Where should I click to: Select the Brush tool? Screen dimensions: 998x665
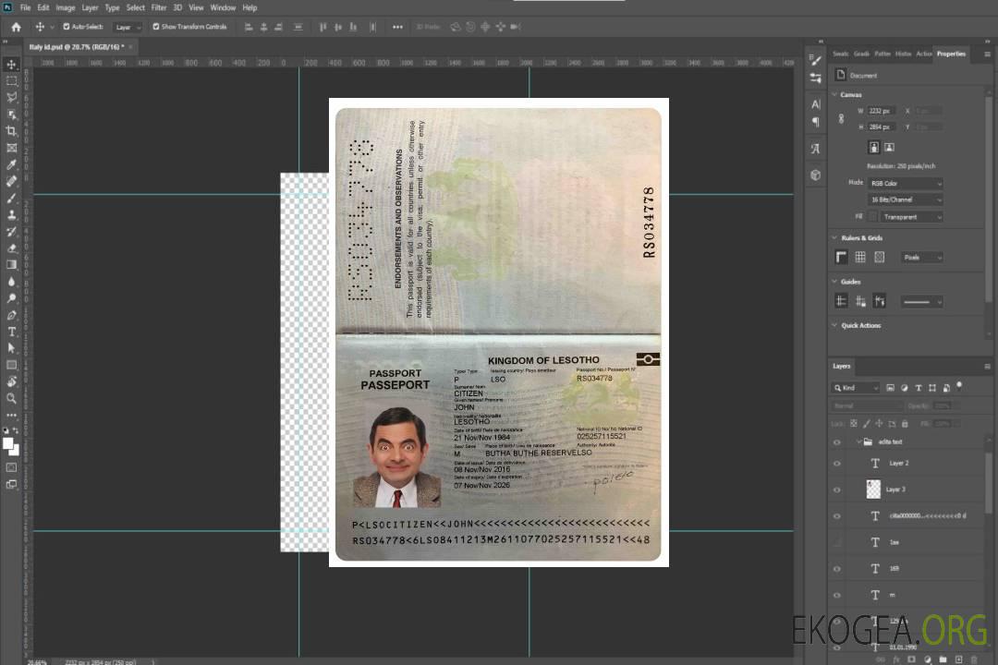[x=11, y=198]
